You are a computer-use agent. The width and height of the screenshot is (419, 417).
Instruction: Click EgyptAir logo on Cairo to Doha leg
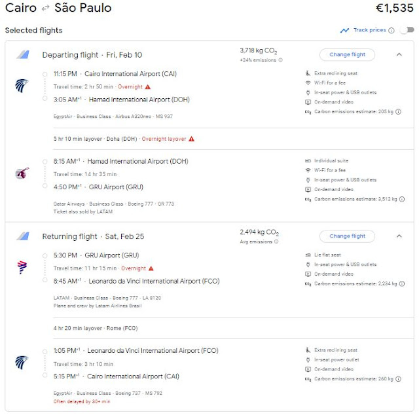pyautogui.click(x=22, y=85)
